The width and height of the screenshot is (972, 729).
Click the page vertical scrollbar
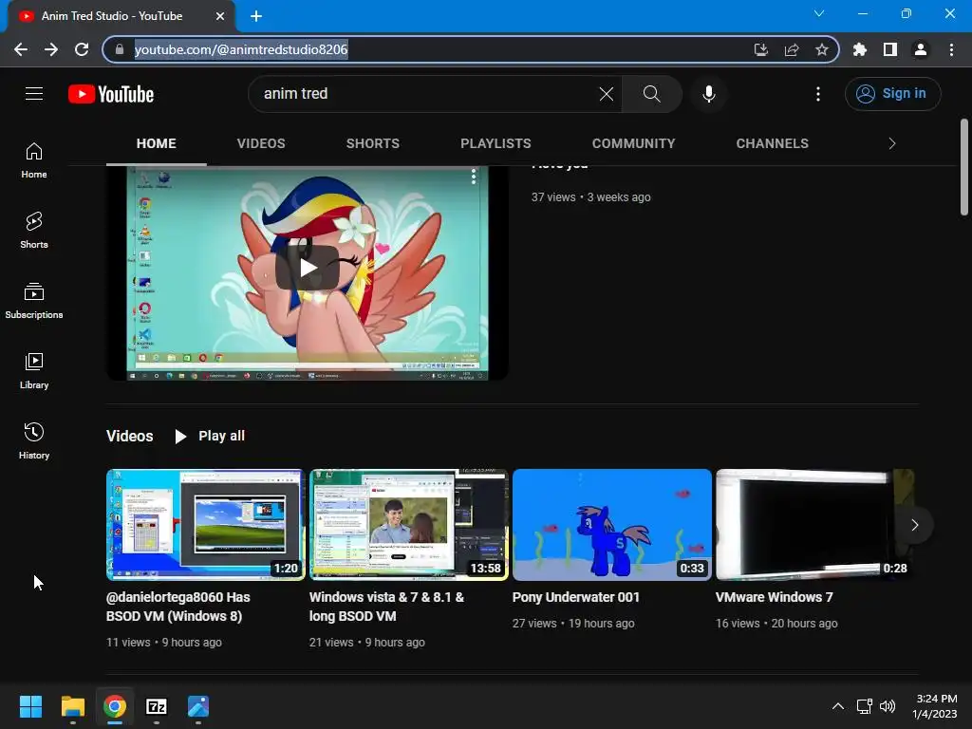[x=964, y=167]
